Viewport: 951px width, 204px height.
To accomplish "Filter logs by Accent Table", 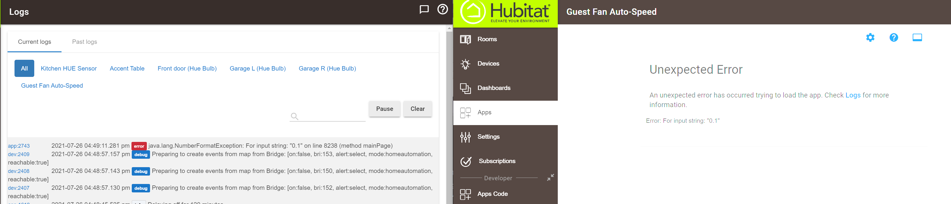I will [127, 68].
